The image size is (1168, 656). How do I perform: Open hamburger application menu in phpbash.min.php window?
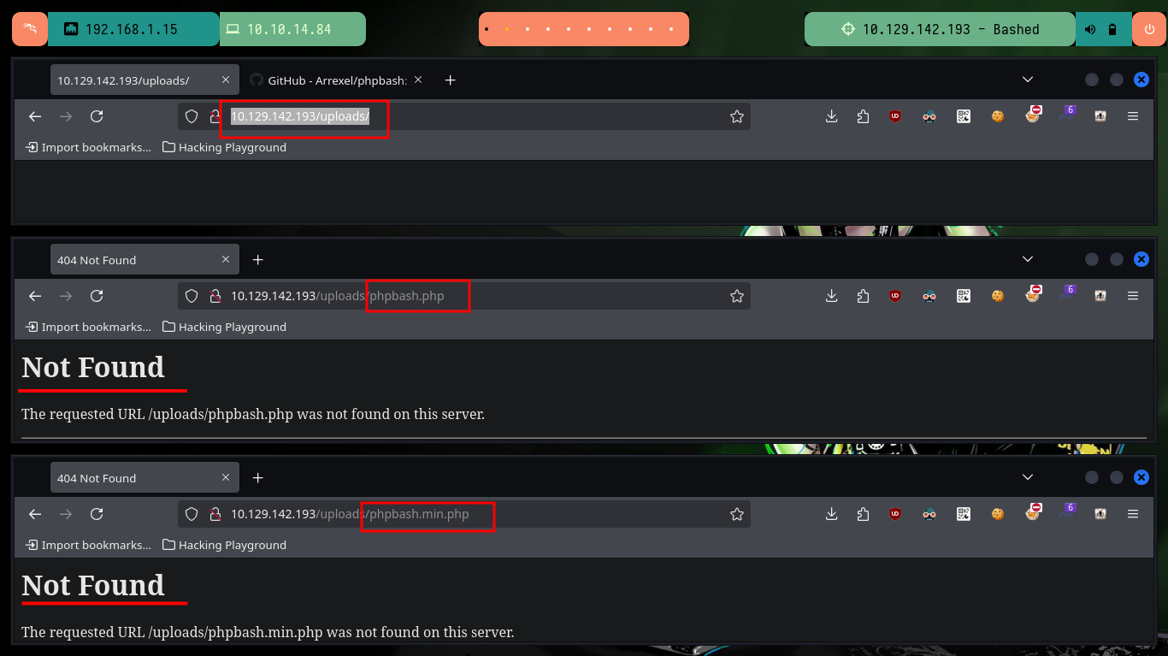click(1133, 514)
